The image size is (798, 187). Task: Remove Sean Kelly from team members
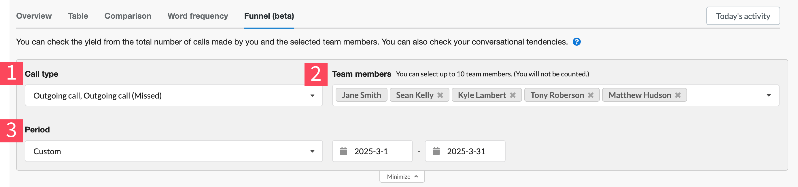(440, 95)
